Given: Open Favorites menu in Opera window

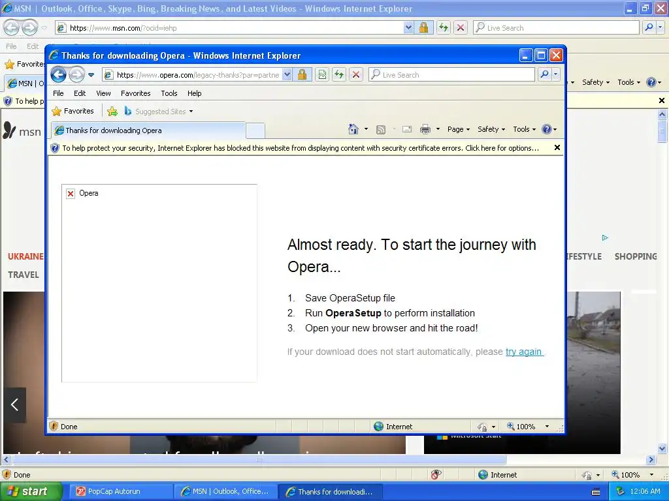Looking at the screenshot, I should click(136, 93).
